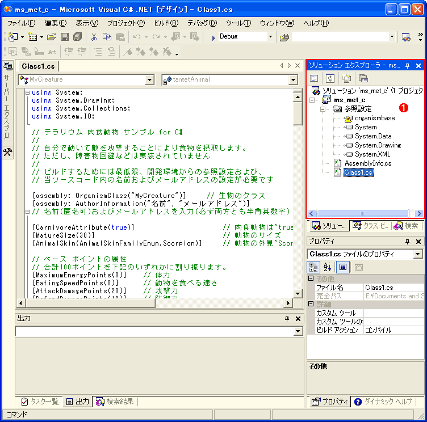
Task: Open the MyCreature class dropdown
Action: [x=149, y=80]
